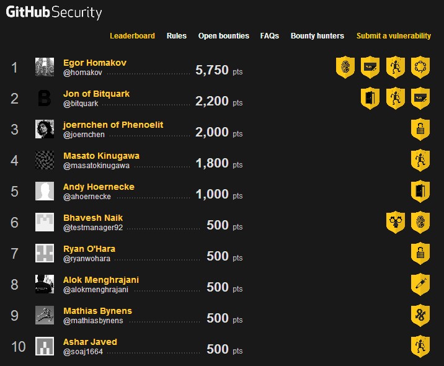
Task: Click Jon of Bitquark's door badge
Action: 370,98
